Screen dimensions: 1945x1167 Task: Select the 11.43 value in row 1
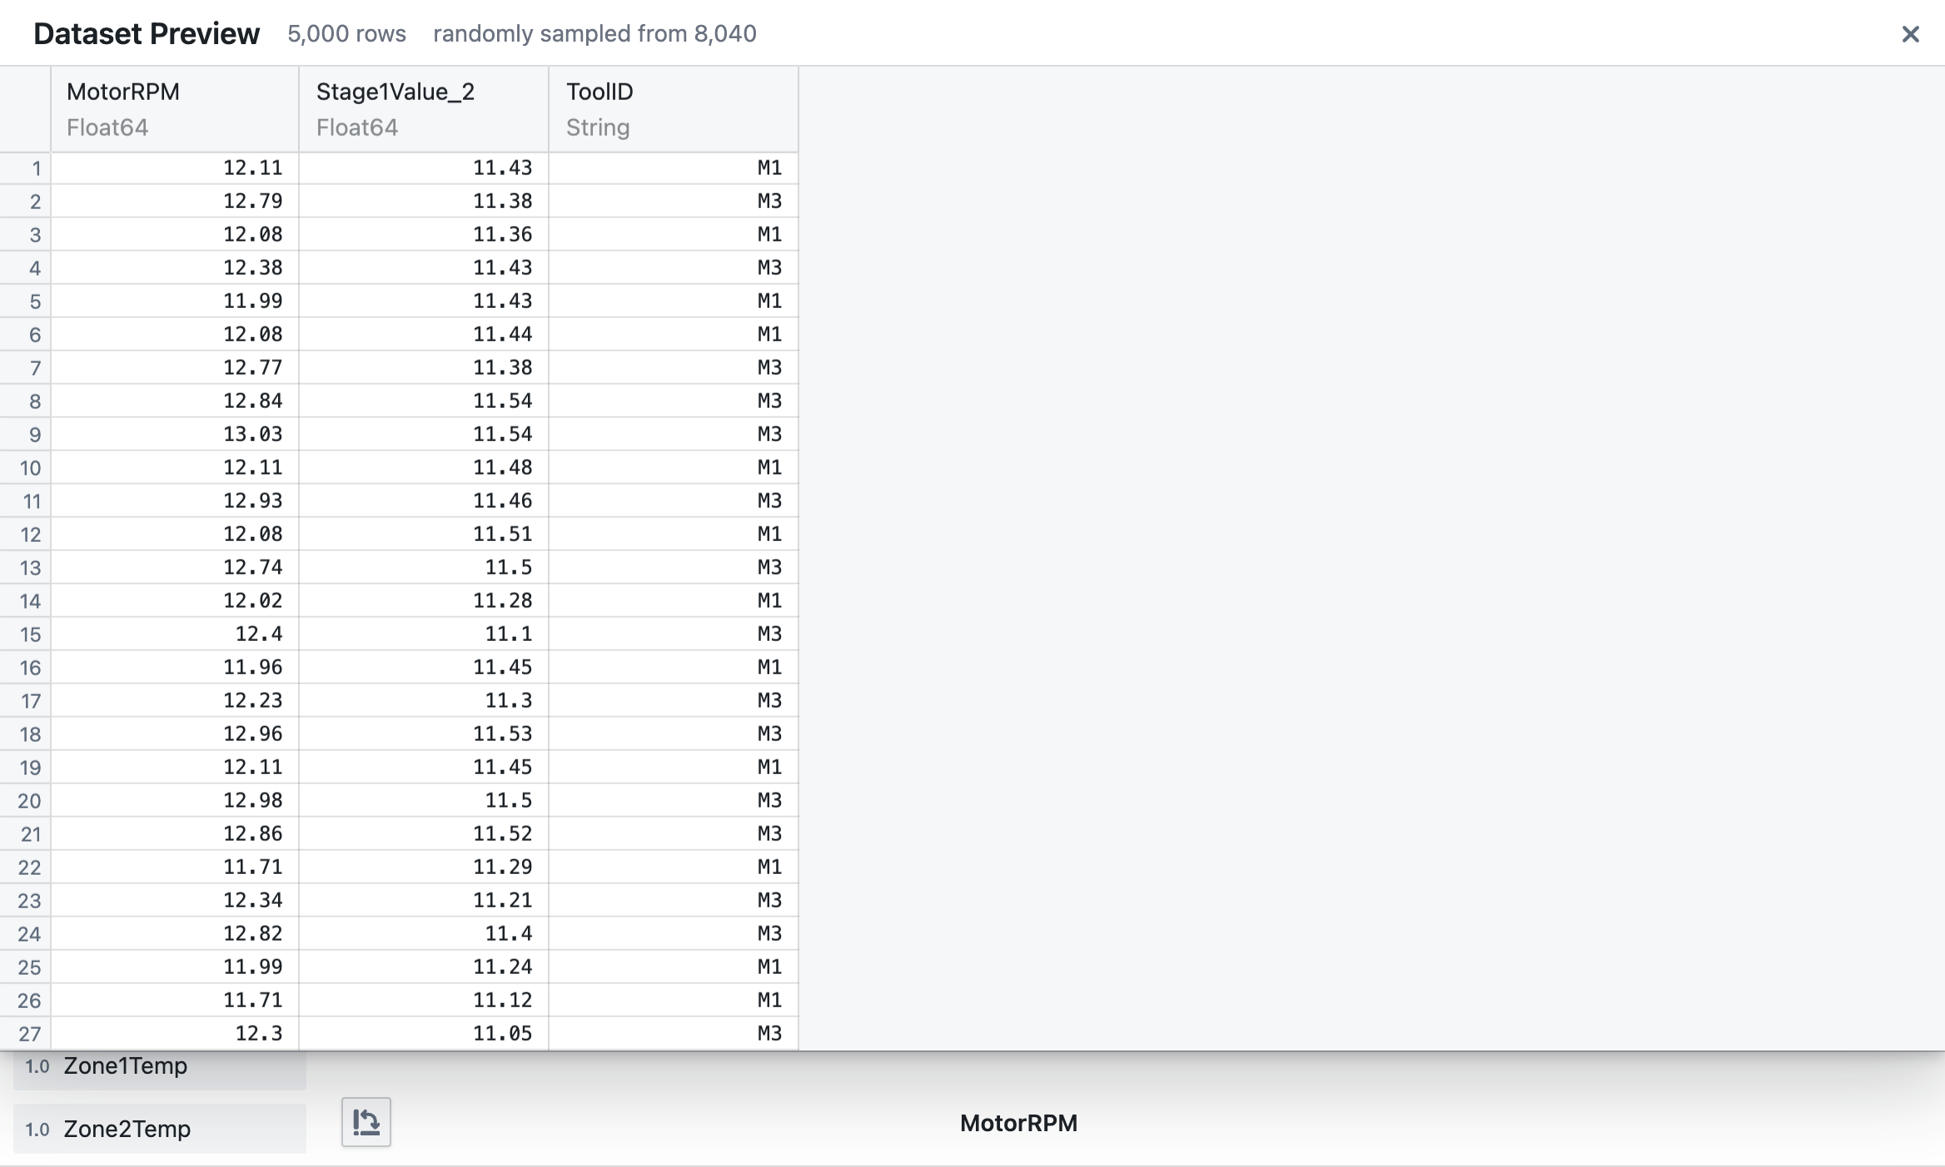click(503, 167)
